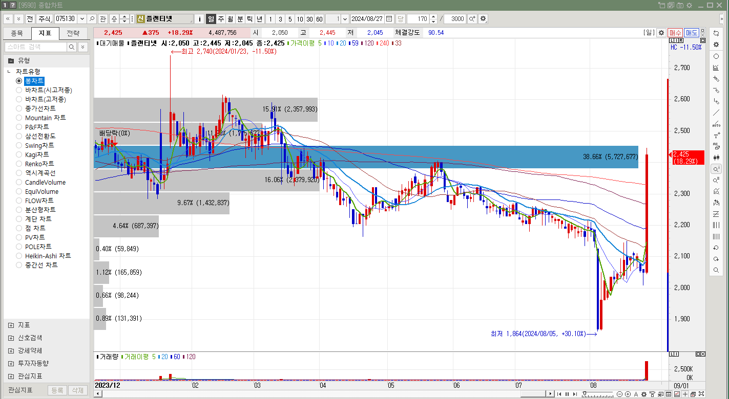Open calendar picker beside the date field
This screenshot has height=399, width=729.
pos(389,19)
